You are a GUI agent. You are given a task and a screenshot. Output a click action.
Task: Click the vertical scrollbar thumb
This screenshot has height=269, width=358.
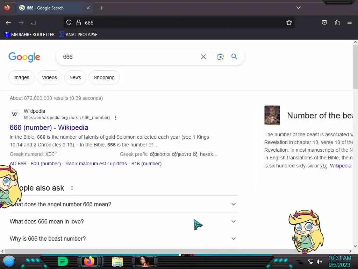[x=355, y=66]
